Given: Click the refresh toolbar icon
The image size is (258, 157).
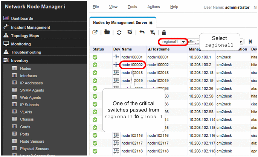Looking at the screenshot, I should (x=119, y=33).
